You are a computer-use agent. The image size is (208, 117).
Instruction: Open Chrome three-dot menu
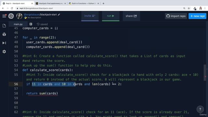(x=205, y=8)
